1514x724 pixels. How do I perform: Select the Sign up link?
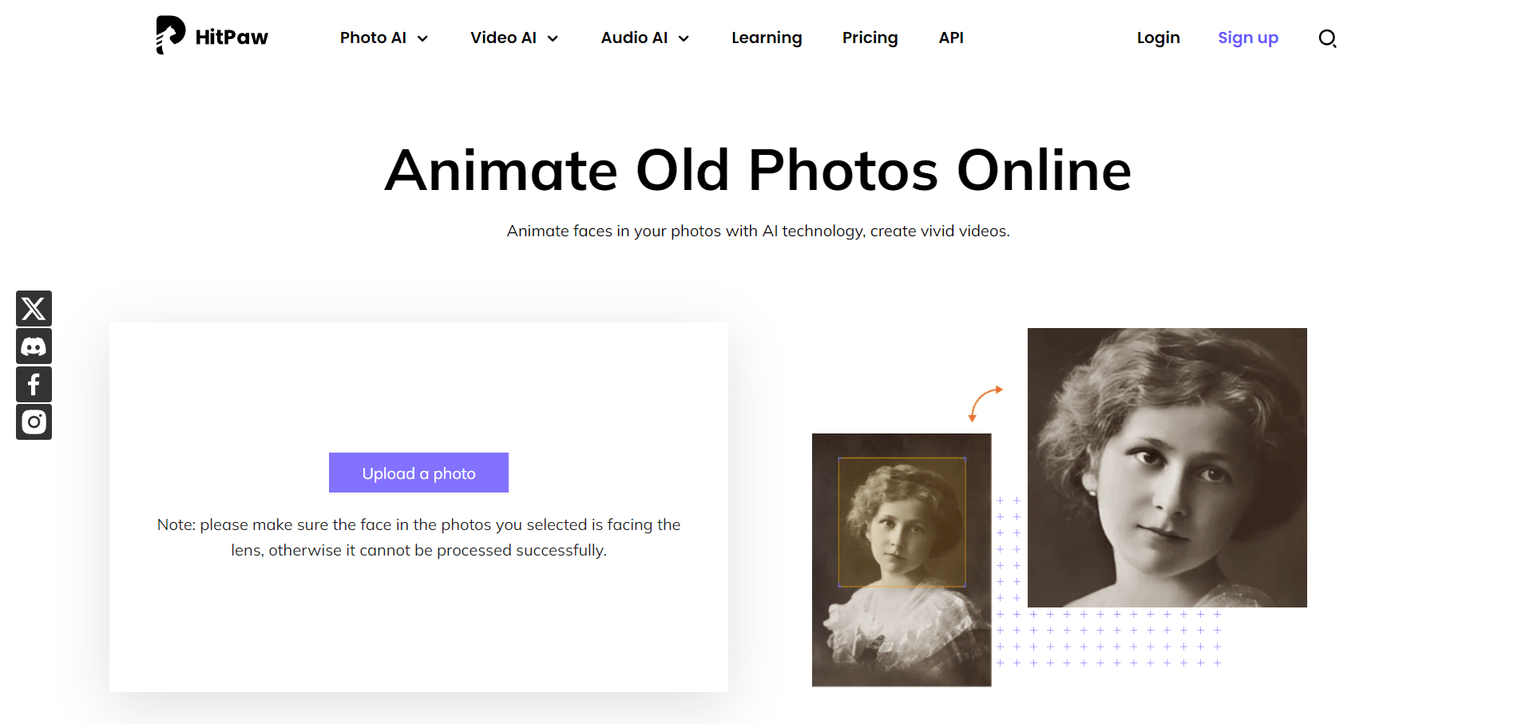point(1248,38)
